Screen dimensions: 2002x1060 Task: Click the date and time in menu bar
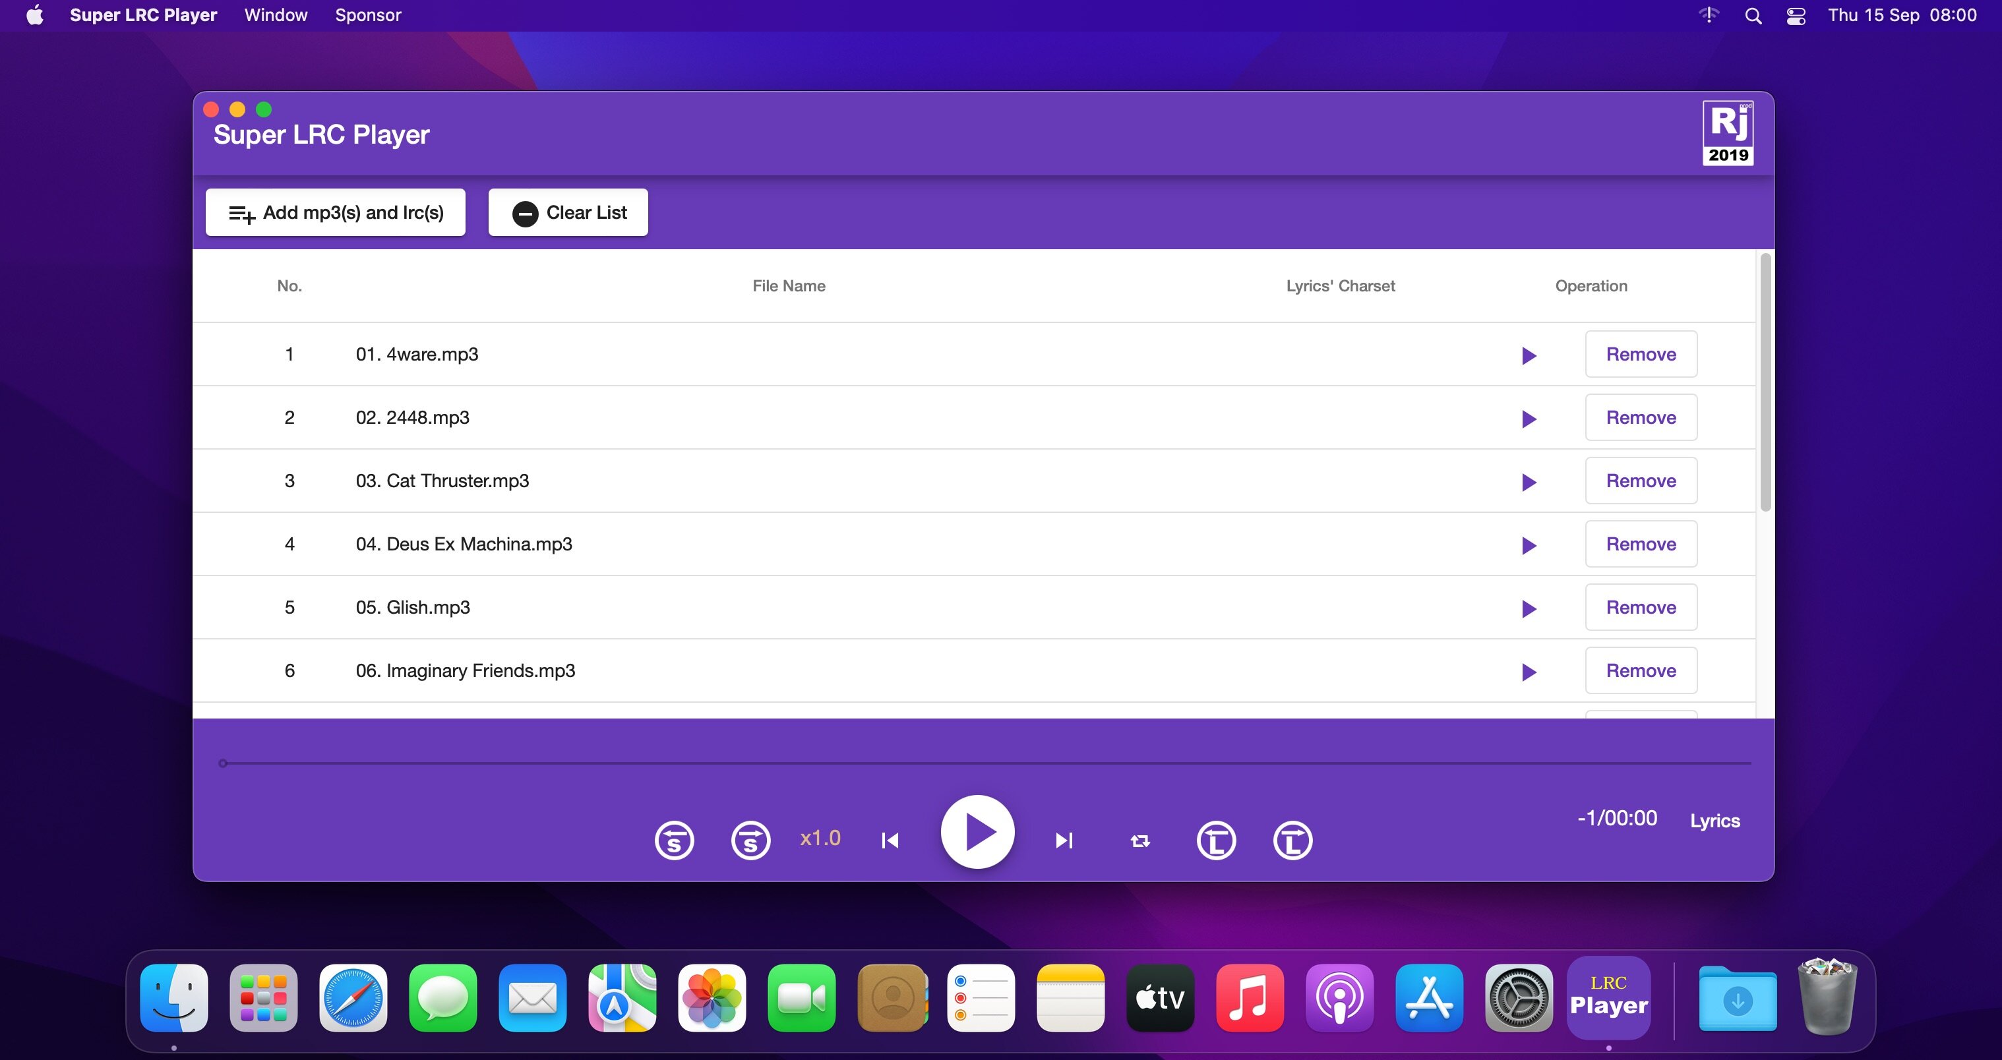(x=1902, y=15)
